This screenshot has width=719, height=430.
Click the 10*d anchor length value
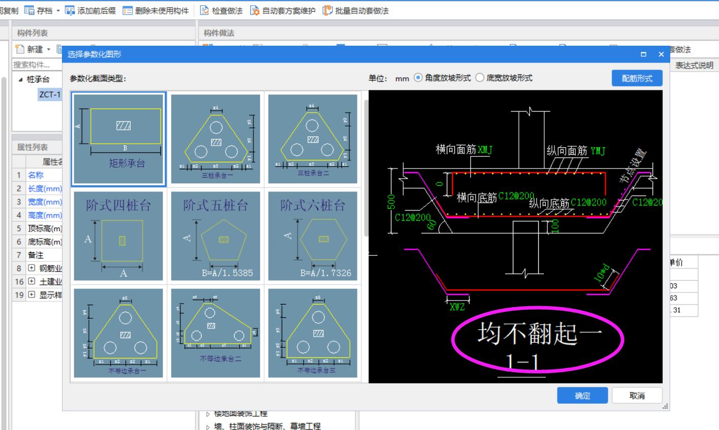coord(602,273)
